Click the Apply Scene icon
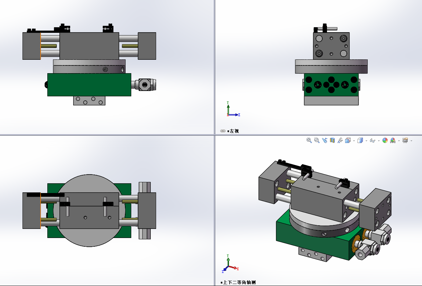This screenshot has width=422, height=286. 393,140
